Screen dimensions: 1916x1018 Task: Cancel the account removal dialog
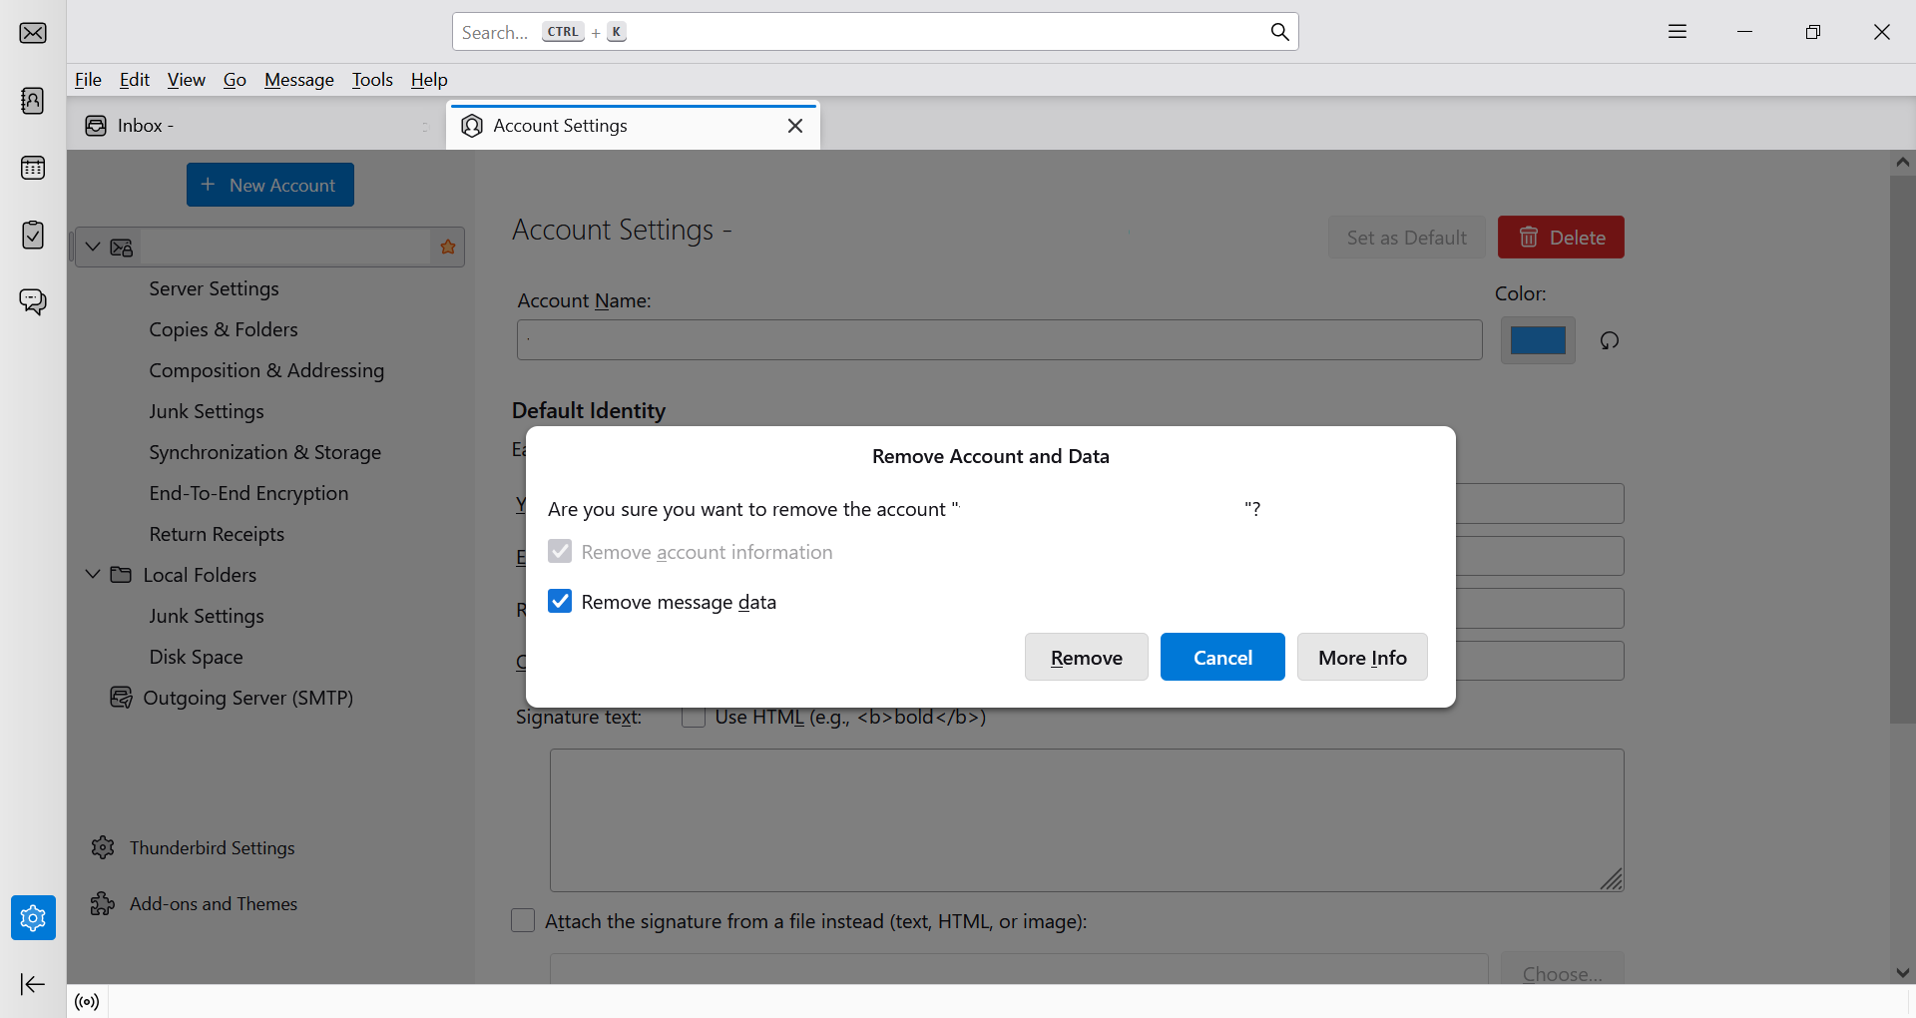tap(1222, 657)
